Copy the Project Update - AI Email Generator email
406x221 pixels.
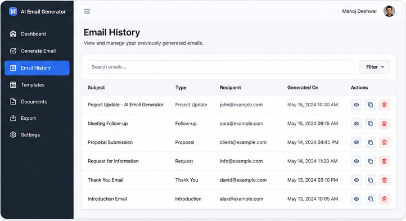[370, 105]
